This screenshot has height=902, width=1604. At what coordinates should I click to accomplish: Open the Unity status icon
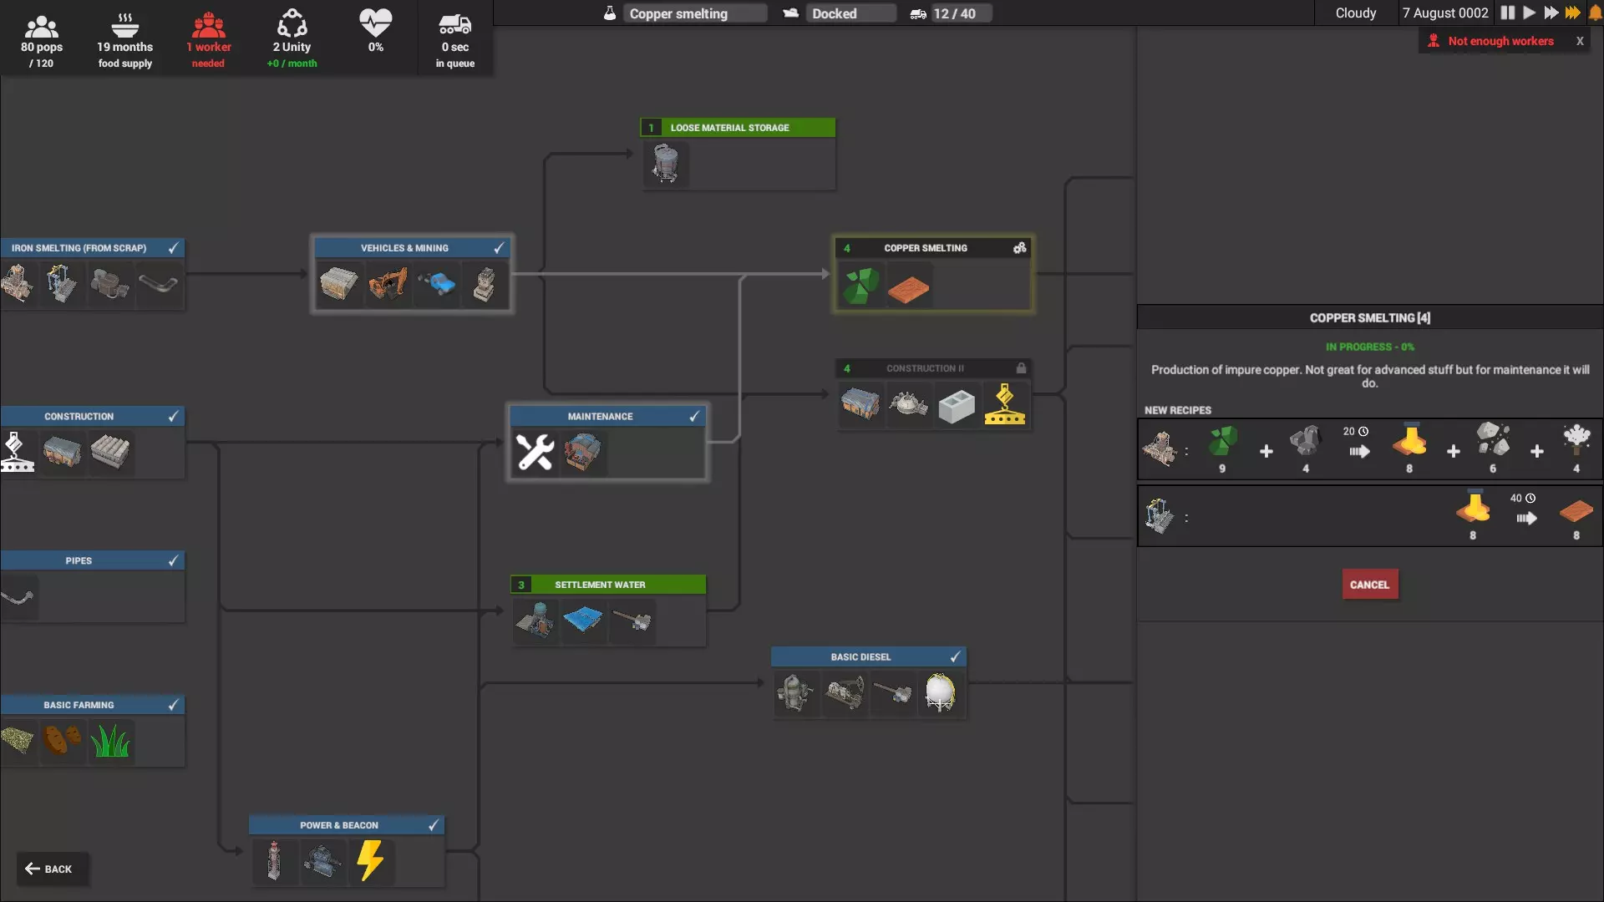click(x=292, y=25)
